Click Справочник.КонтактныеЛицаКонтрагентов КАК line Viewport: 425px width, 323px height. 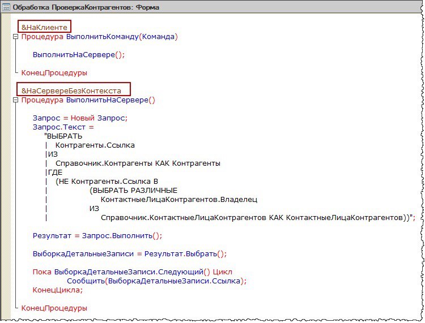[x=258, y=218]
